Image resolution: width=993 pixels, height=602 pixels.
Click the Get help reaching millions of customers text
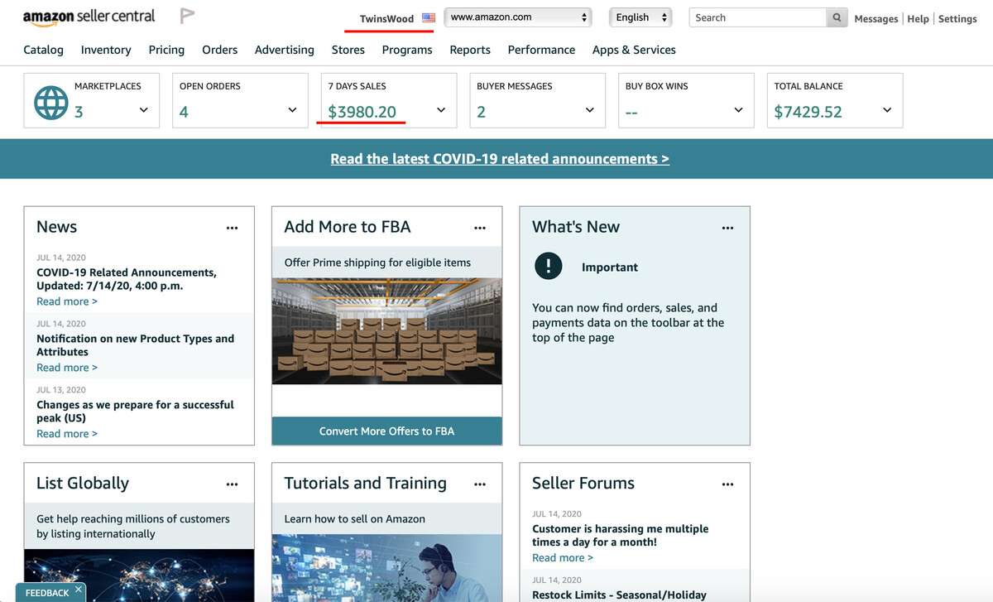click(133, 527)
